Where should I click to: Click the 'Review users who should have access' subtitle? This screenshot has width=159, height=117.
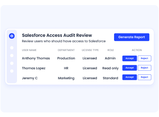pyautogui.click(x=64, y=41)
